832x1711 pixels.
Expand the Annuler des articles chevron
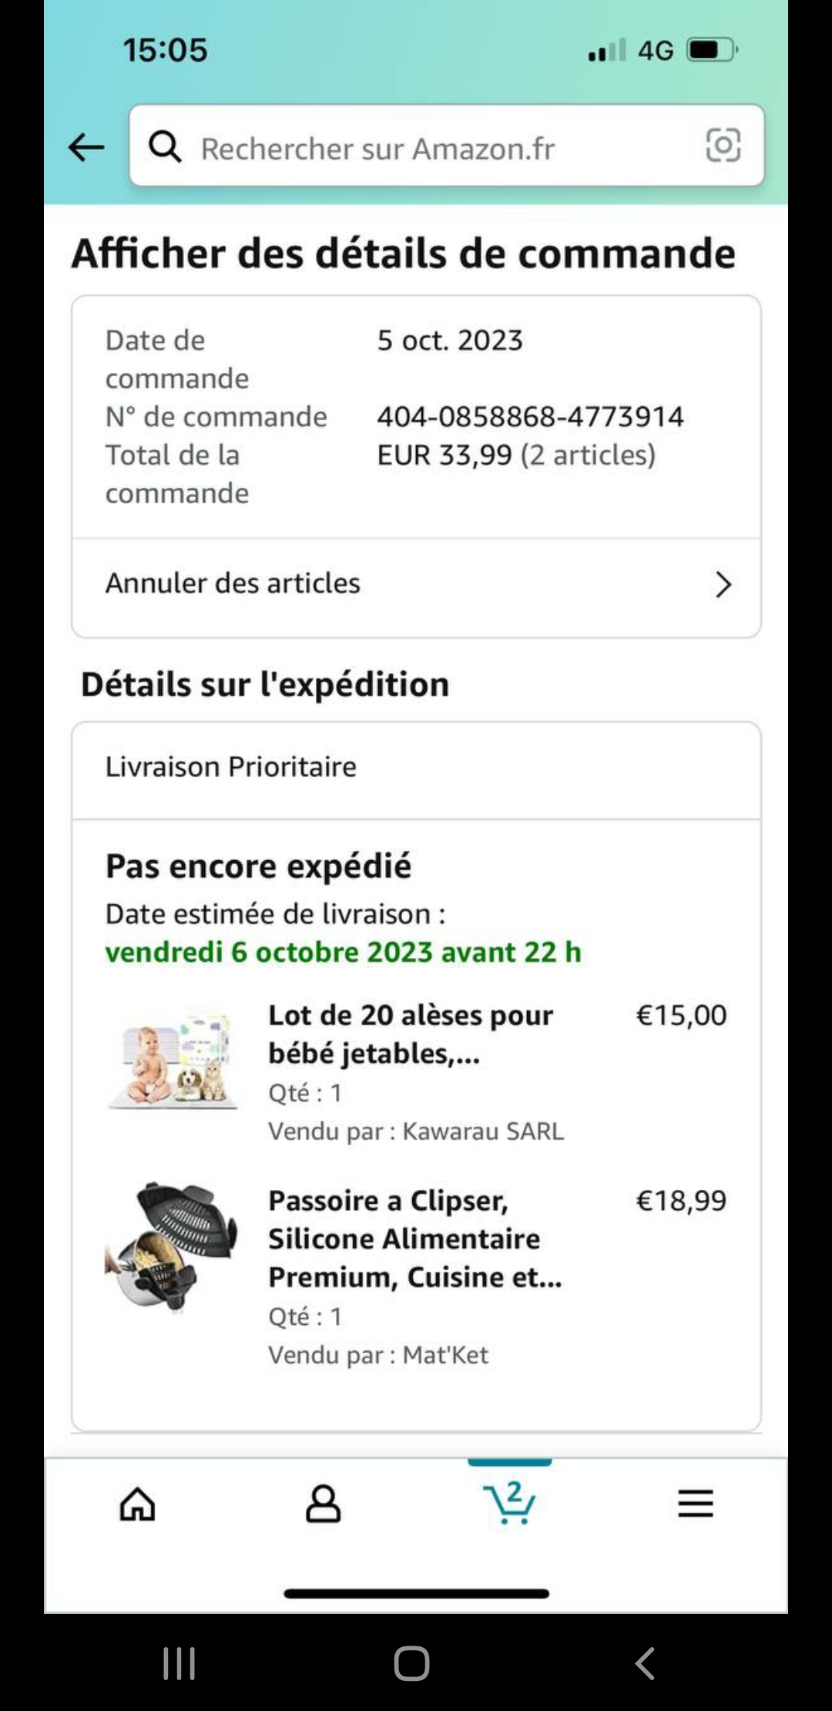click(x=723, y=584)
